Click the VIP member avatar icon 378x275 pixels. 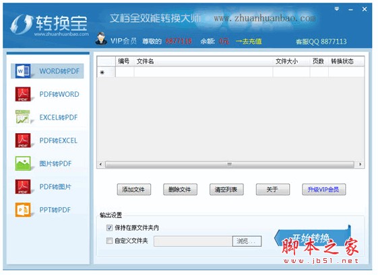tap(101, 38)
